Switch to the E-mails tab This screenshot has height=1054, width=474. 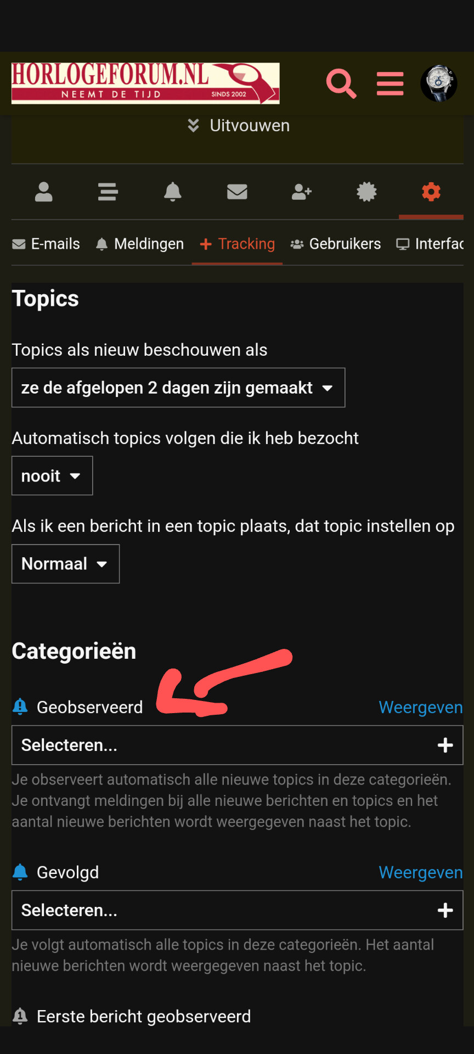(46, 244)
